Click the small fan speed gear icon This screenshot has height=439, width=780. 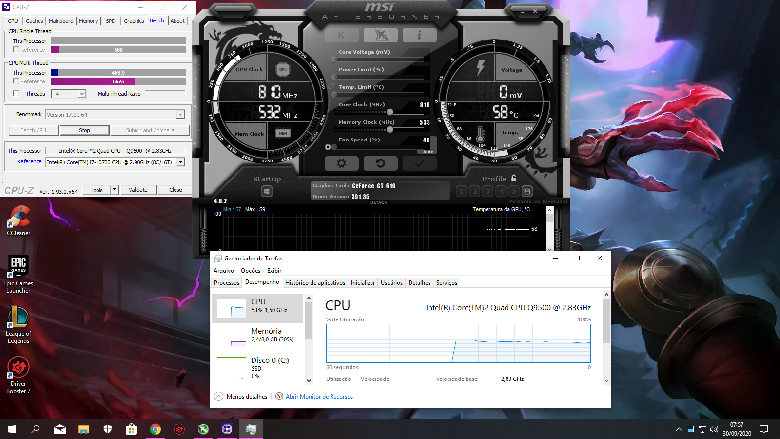pos(328,147)
